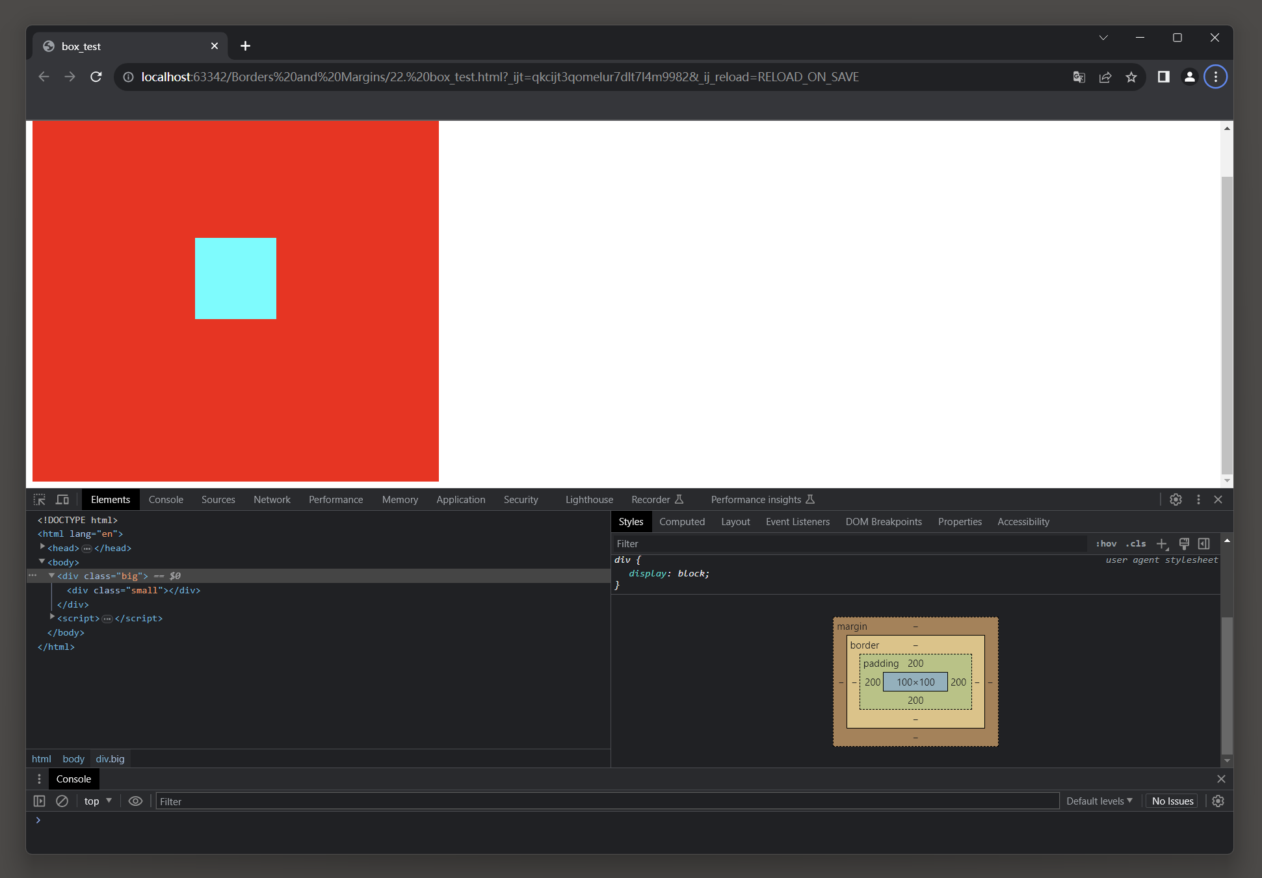Open the Network panel

coord(272,499)
